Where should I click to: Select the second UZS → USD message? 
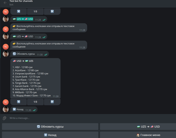[x=29, y=37]
